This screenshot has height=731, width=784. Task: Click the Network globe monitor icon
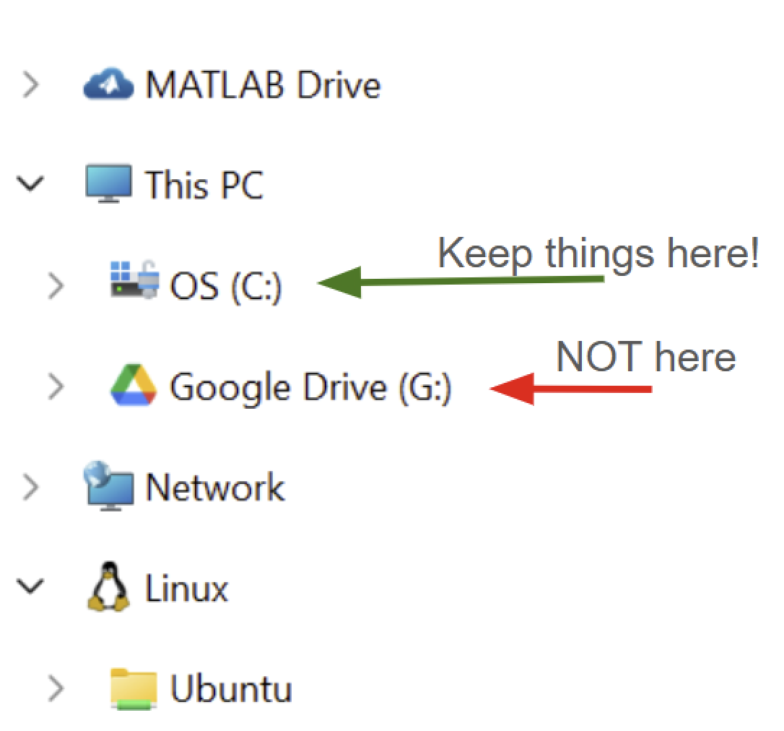tap(108, 486)
